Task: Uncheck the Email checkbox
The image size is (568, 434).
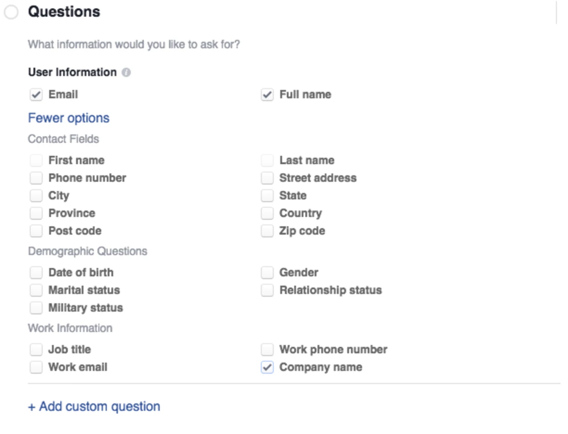Action: [x=36, y=95]
